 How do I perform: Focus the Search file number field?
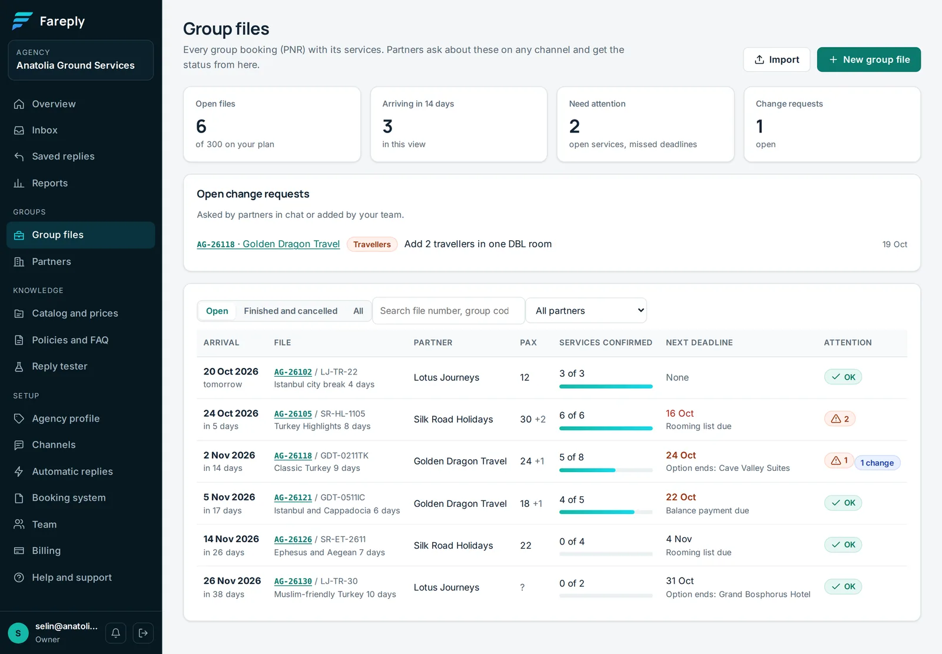[x=449, y=311]
